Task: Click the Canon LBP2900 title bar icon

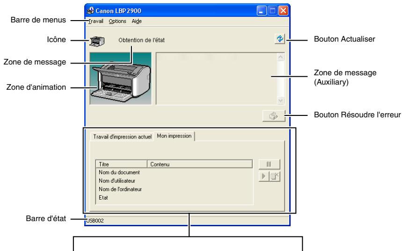Action: coord(90,11)
